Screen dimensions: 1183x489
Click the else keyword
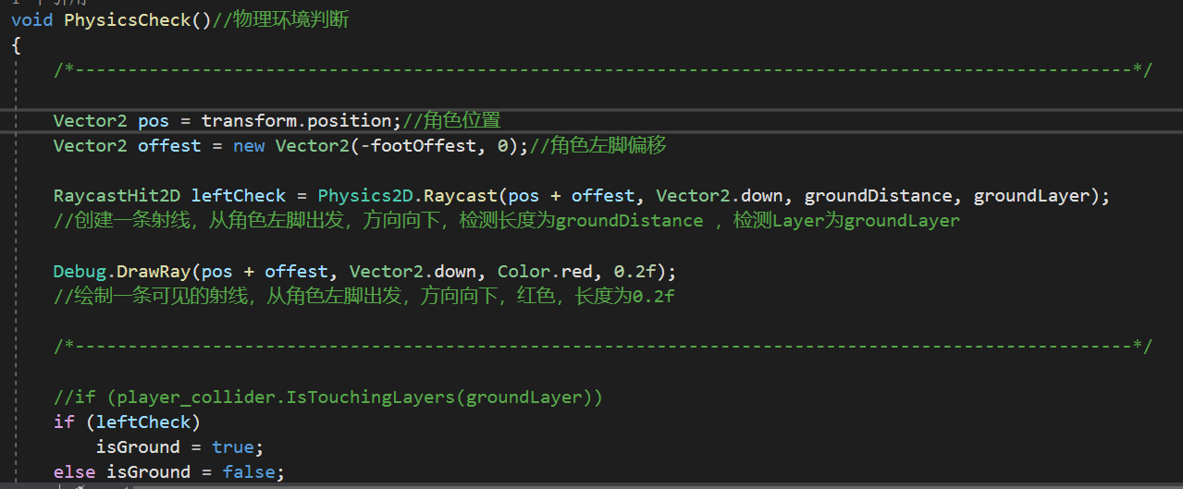click(74, 471)
